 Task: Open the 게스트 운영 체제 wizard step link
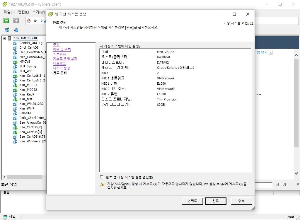[65, 59]
